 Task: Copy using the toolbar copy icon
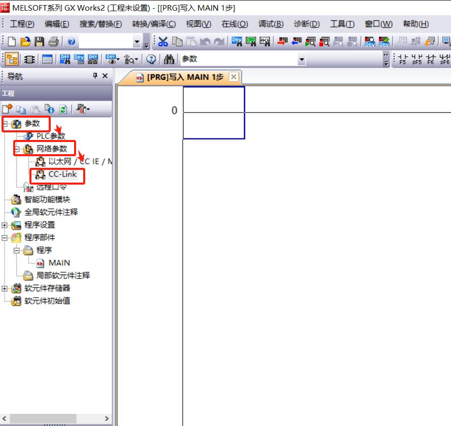177,42
